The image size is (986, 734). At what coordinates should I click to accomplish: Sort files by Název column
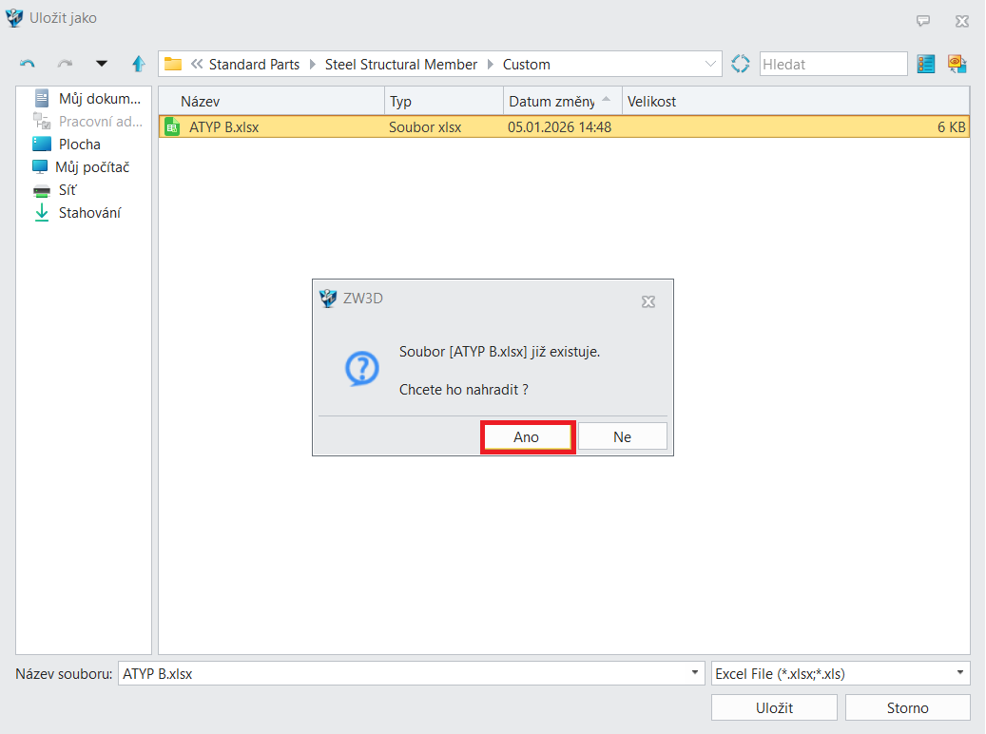[272, 102]
